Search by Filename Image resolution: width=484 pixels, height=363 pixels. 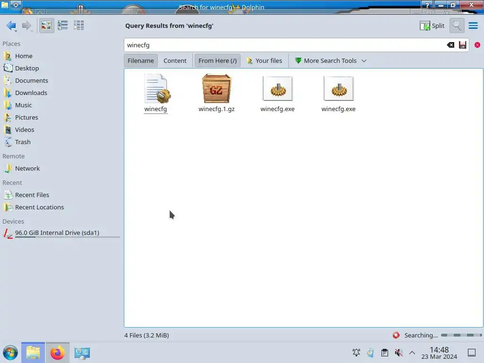(x=141, y=61)
